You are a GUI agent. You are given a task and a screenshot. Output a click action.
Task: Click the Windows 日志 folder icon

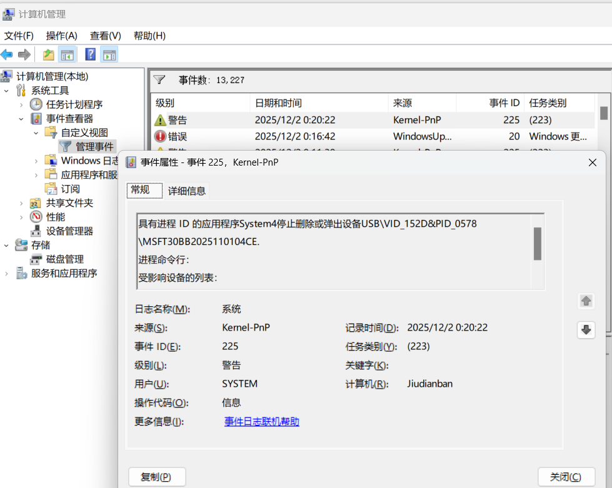51,161
